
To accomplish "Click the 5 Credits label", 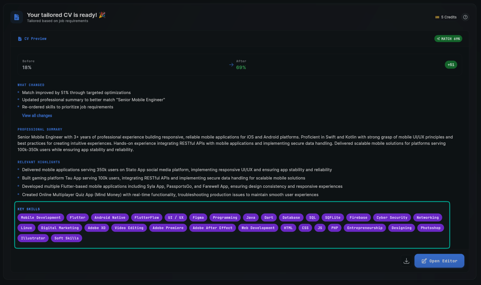I will point(449,17).
